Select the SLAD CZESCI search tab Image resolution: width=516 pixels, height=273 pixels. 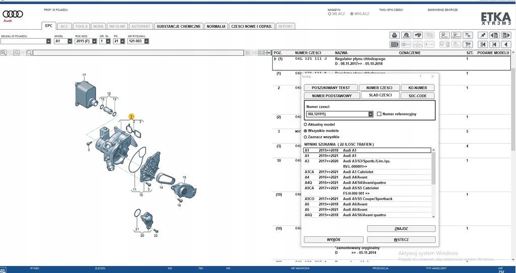(x=380, y=95)
